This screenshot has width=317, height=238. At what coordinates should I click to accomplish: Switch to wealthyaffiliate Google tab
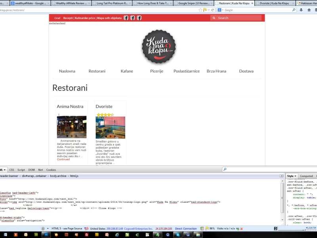(x=31, y=3)
